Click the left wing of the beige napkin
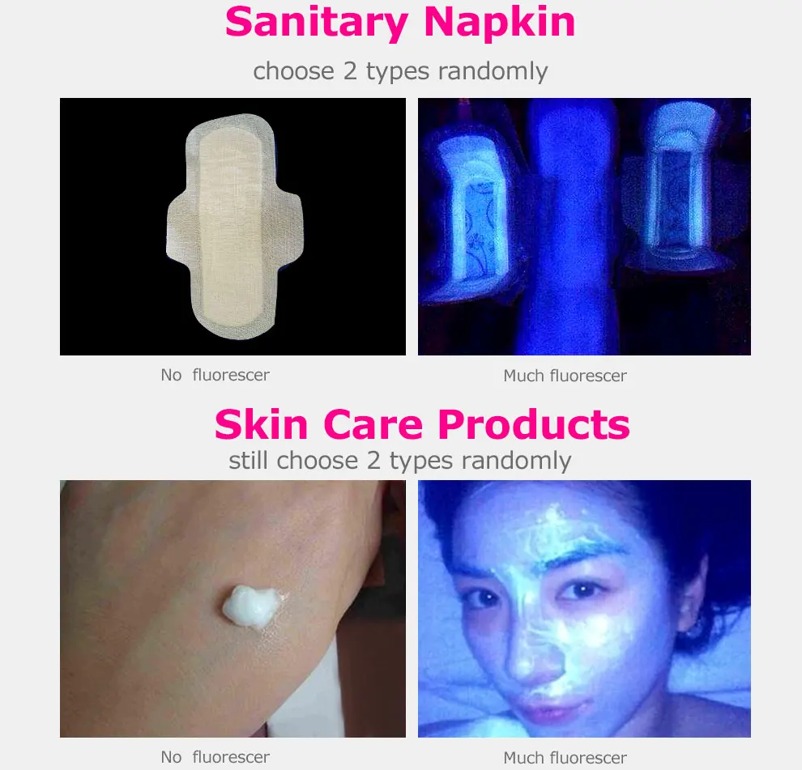Image resolution: width=802 pixels, height=770 pixels. pos(180,225)
